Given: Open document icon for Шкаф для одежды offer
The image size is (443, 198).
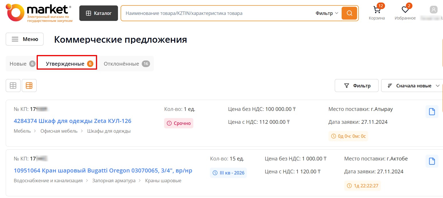Looking at the screenshot, I should coord(432,112).
